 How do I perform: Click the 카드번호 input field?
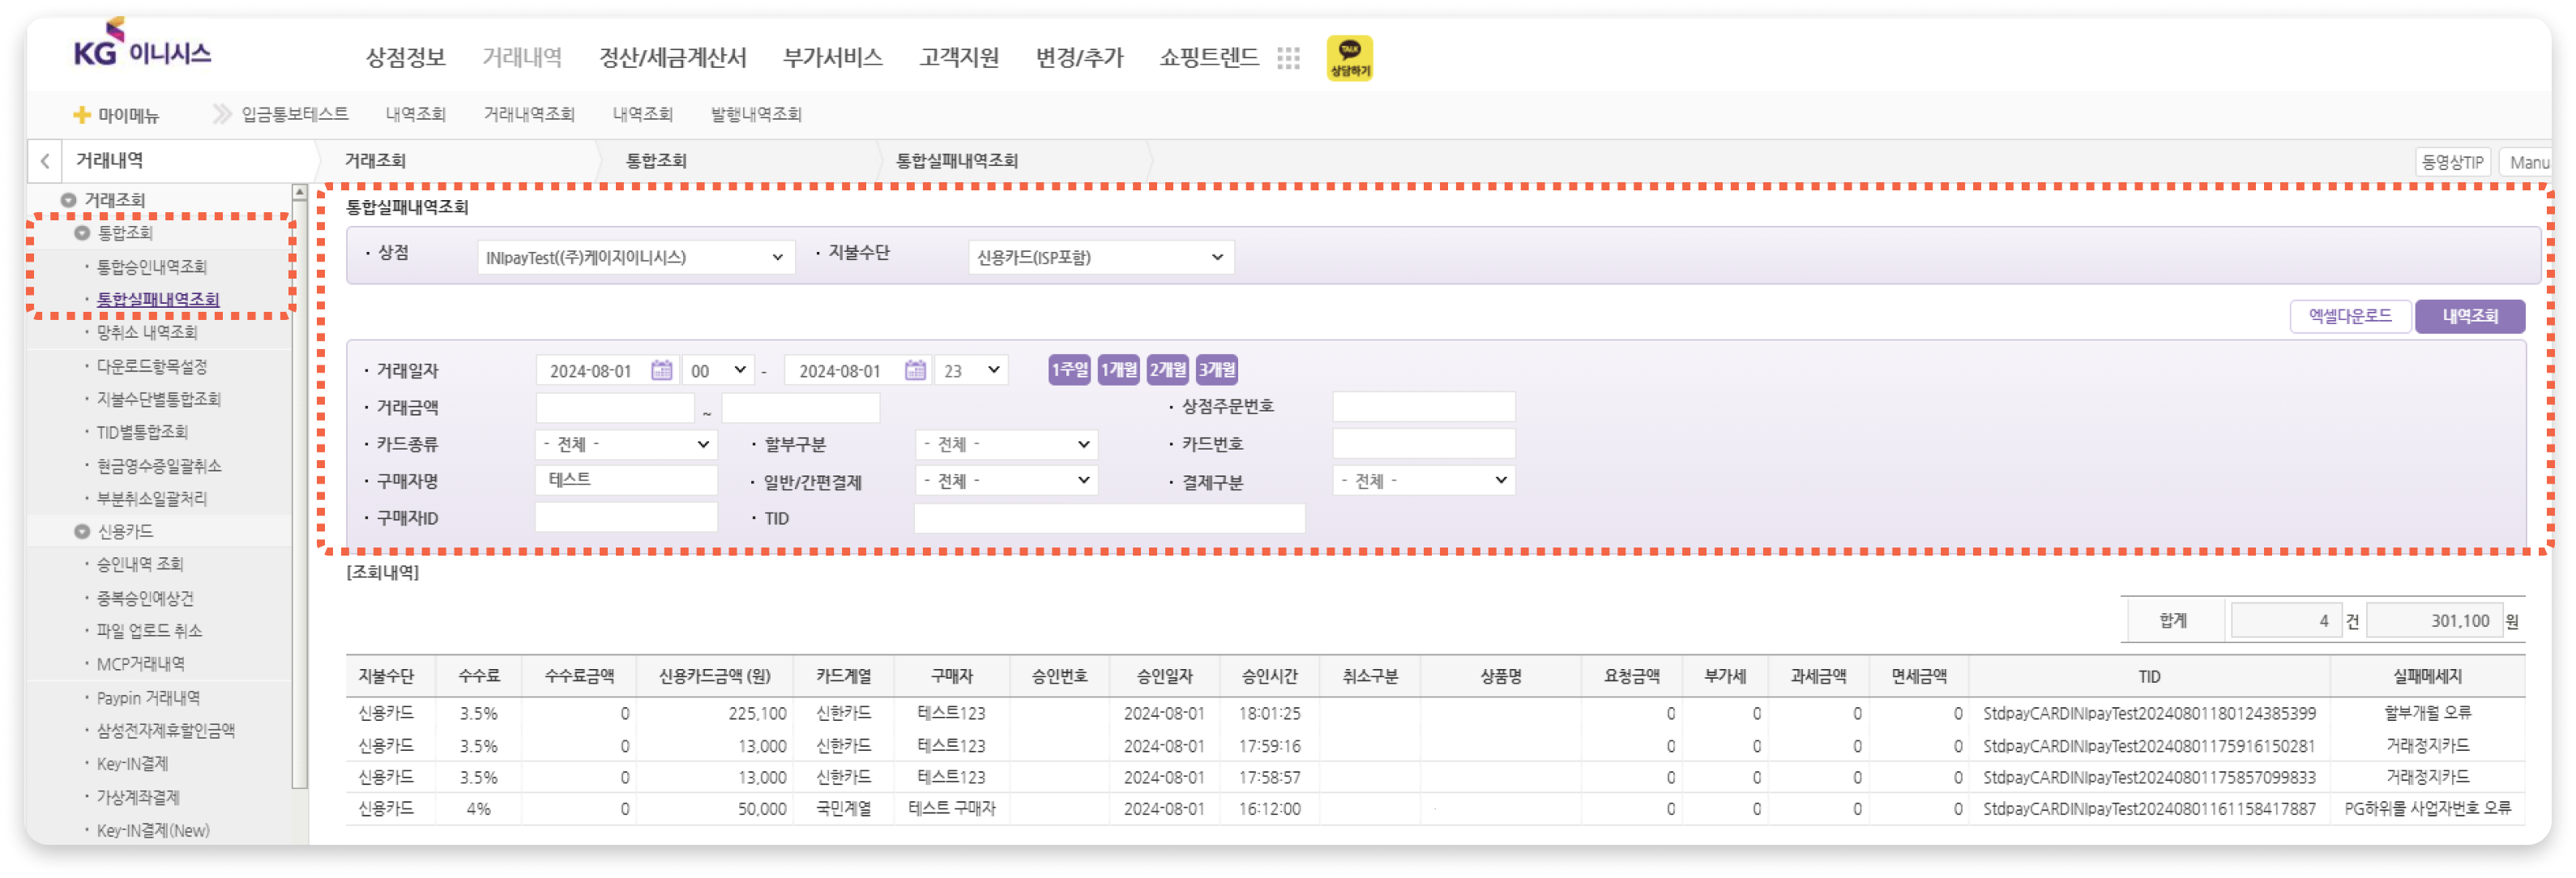pyautogui.click(x=1423, y=444)
